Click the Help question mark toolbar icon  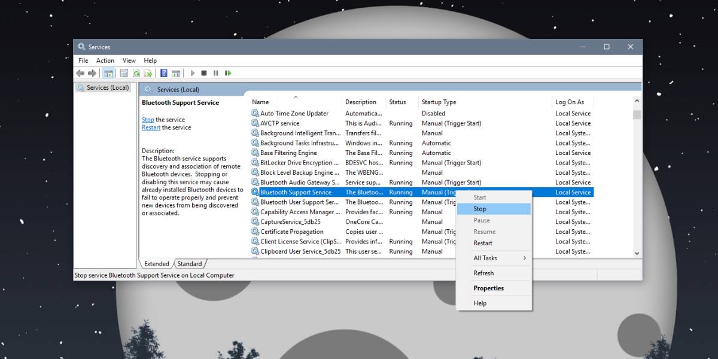(x=163, y=73)
